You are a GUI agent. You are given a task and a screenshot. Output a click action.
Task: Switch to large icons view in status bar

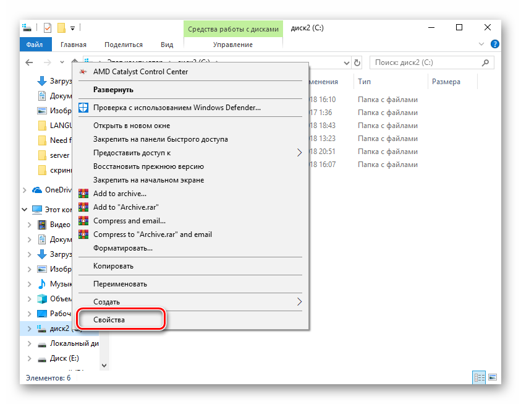tap(492, 377)
